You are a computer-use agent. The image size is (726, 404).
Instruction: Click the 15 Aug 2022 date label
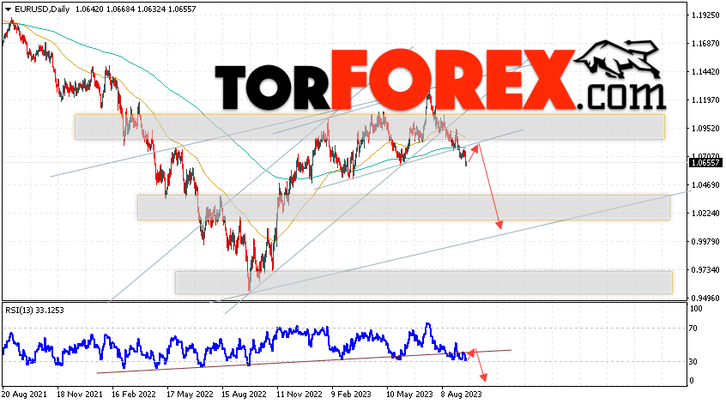[x=244, y=395]
